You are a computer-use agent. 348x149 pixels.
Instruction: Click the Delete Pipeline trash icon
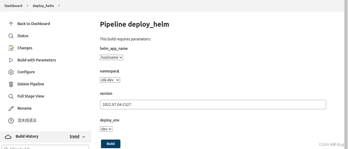(x=11, y=84)
